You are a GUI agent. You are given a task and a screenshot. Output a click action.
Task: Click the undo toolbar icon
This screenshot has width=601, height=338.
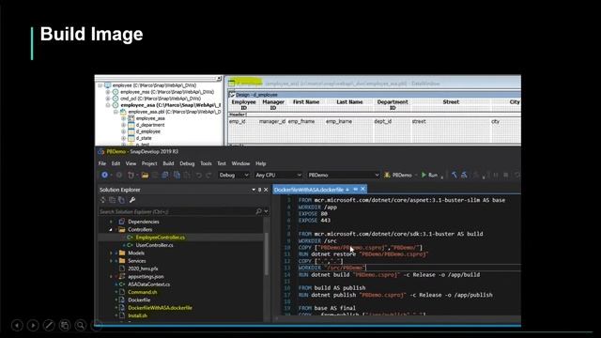[198, 176]
